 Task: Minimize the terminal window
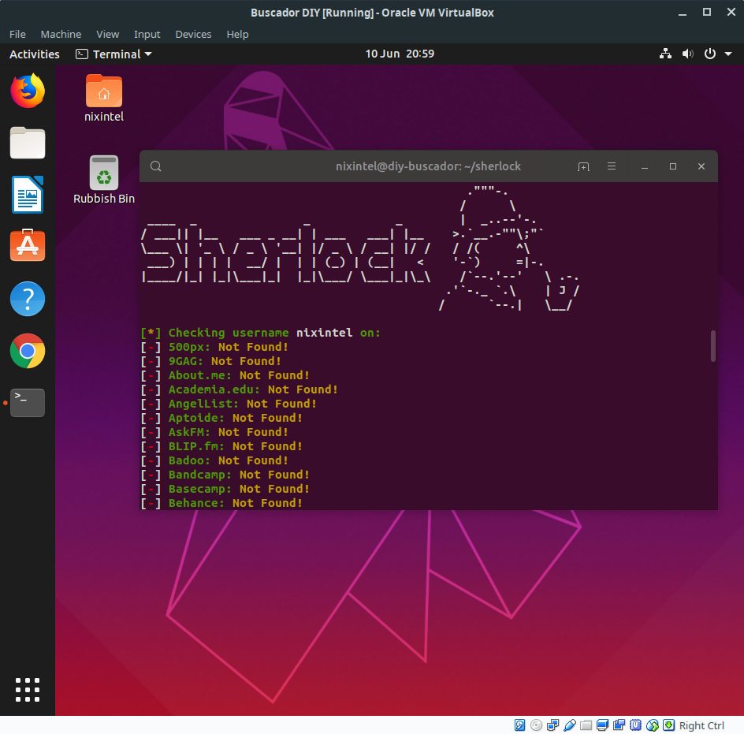pyautogui.click(x=645, y=166)
